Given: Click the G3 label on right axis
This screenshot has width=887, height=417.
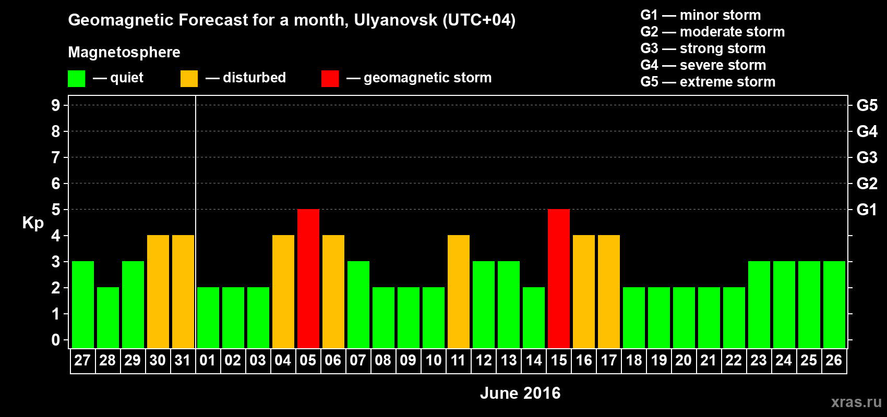Looking at the screenshot, I should (x=867, y=157).
